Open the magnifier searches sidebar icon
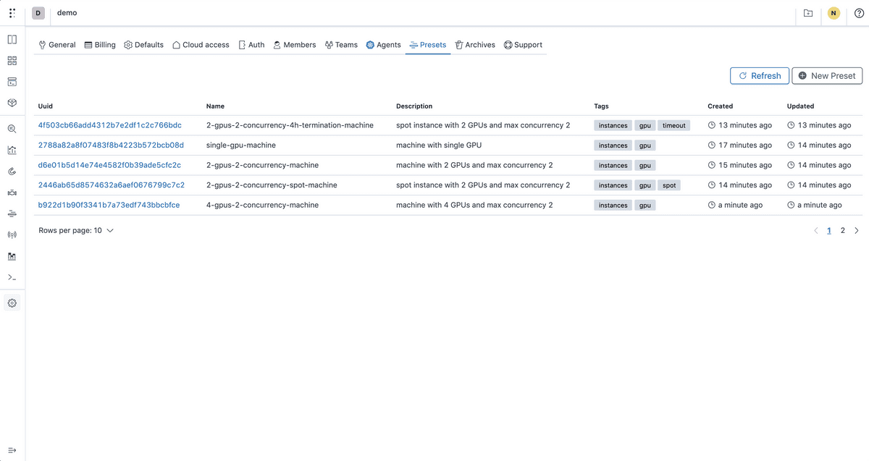 tap(12, 129)
